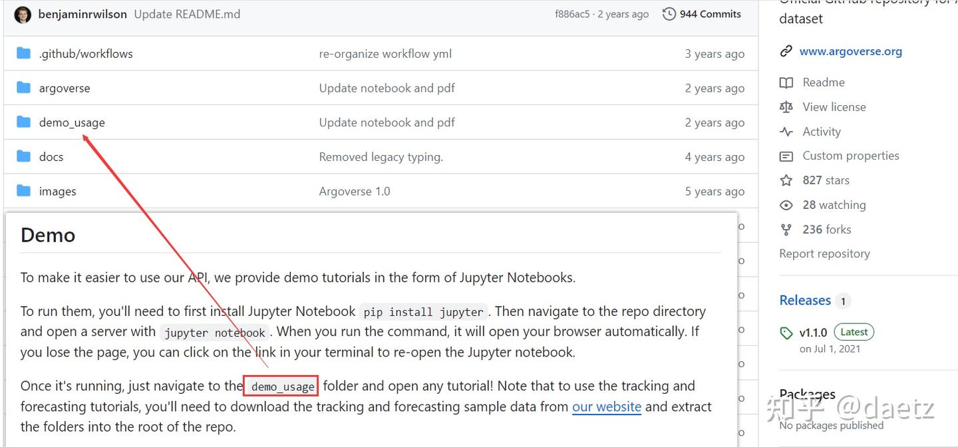Screen dimensions: 958x447
Task: Click the commit history clock icon
Action: [669, 14]
